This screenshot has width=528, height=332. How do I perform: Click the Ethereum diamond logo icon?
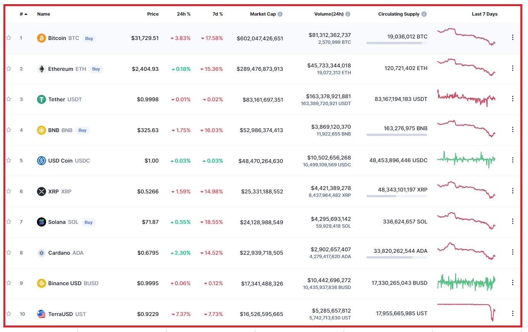(x=41, y=69)
